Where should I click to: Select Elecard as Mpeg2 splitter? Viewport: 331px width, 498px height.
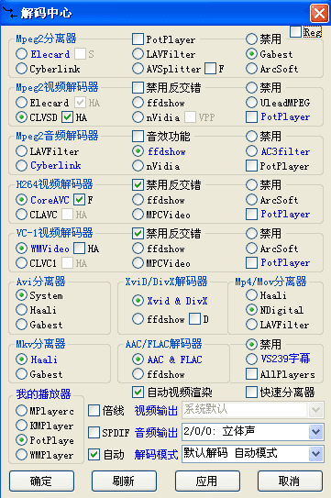point(21,54)
